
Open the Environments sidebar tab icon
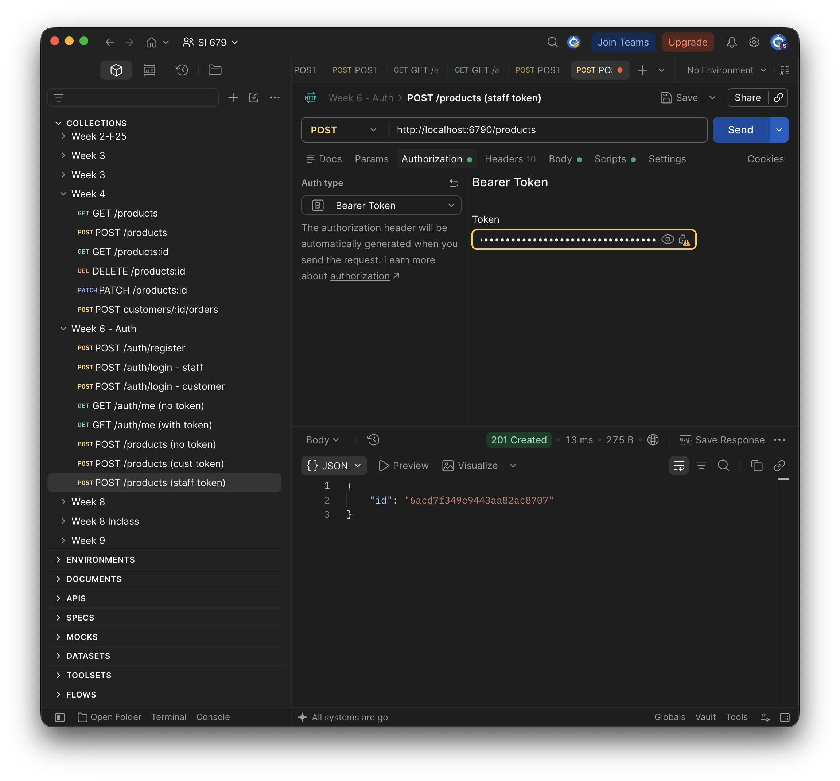[149, 70]
